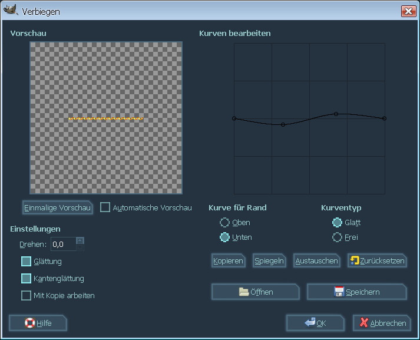Click the Hilfe lifebuoy button

pyautogui.click(x=38, y=323)
